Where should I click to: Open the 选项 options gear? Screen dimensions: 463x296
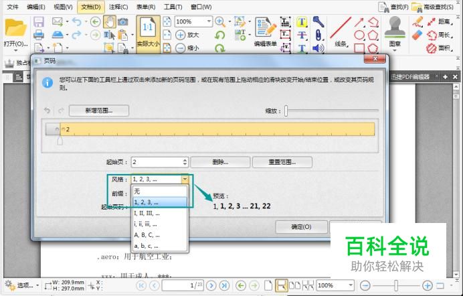coord(22,285)
